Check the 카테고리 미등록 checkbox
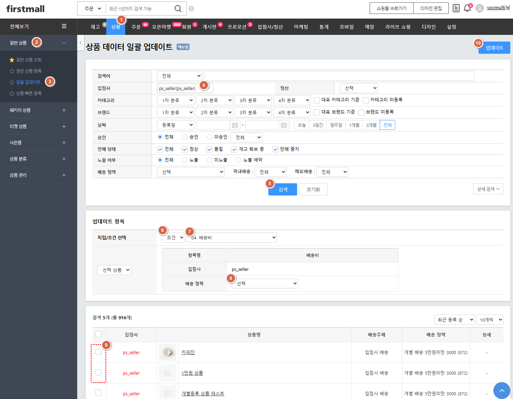Image resolution: width=513 pixels, height=399 pixels. point(366,100)
